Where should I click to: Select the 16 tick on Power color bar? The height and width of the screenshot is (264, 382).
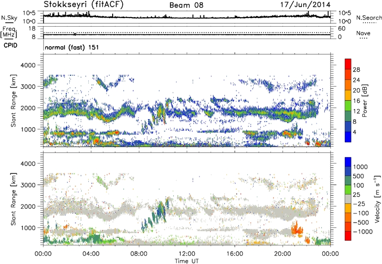[x=356, y=101]
